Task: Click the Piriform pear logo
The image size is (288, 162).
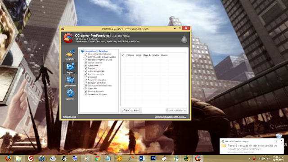Action: pyautogui.click(x=184, y=39)
